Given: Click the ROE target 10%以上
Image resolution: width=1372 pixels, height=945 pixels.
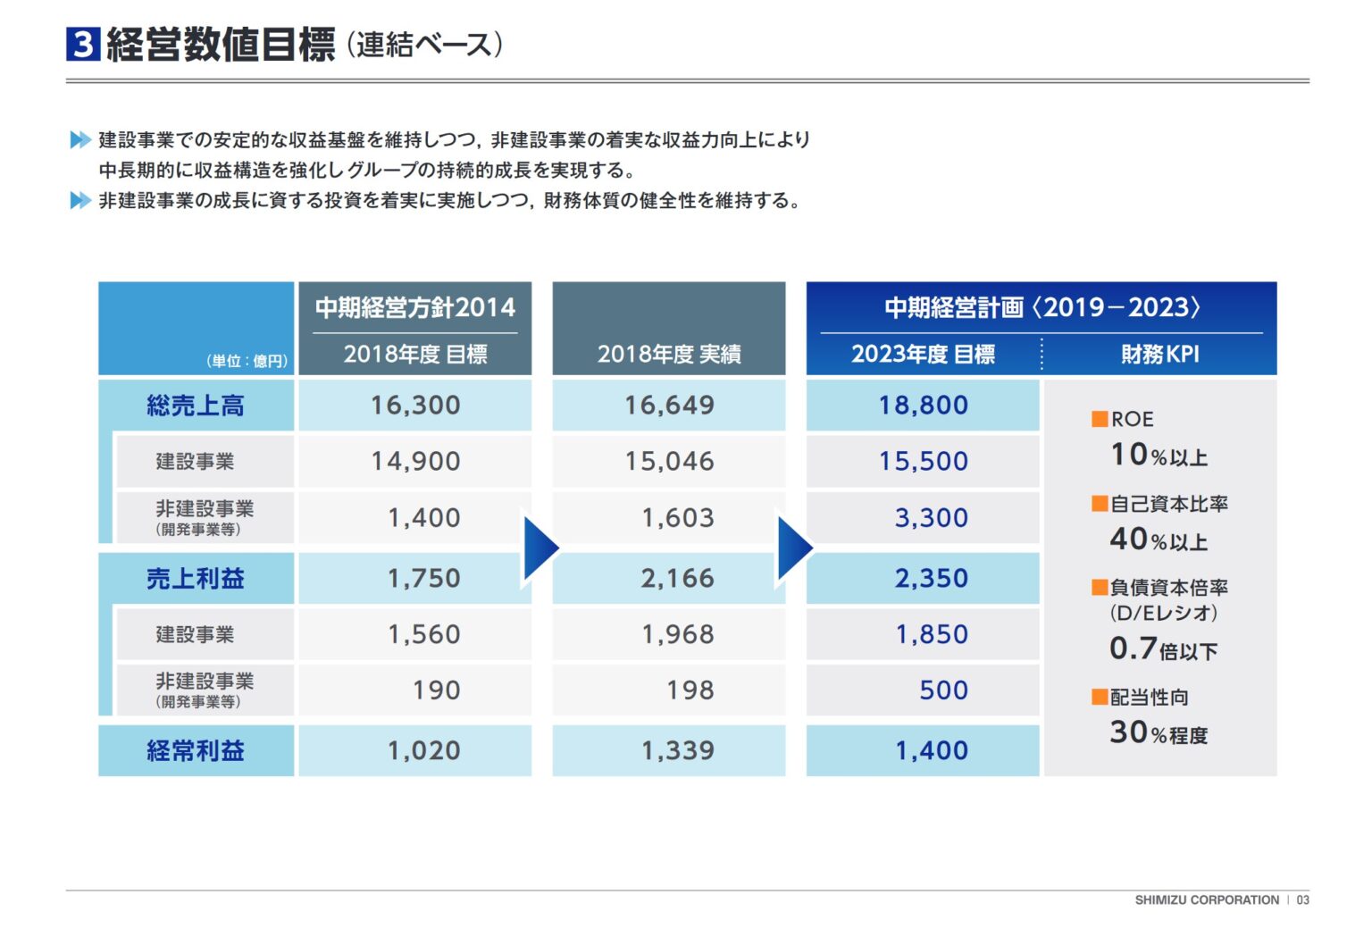Looking at the screenshot, I should [1159, 456].
